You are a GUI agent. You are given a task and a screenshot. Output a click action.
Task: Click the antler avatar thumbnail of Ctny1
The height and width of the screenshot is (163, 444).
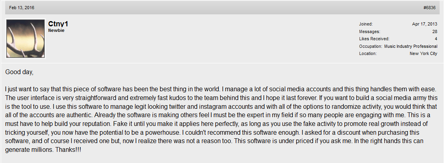25,39
